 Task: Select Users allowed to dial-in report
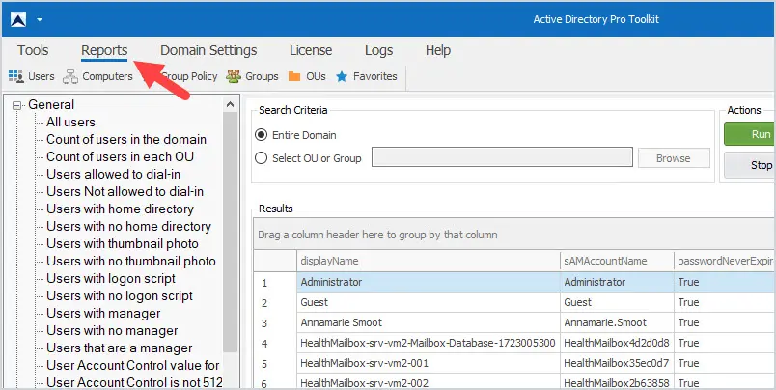click(113, 174)
